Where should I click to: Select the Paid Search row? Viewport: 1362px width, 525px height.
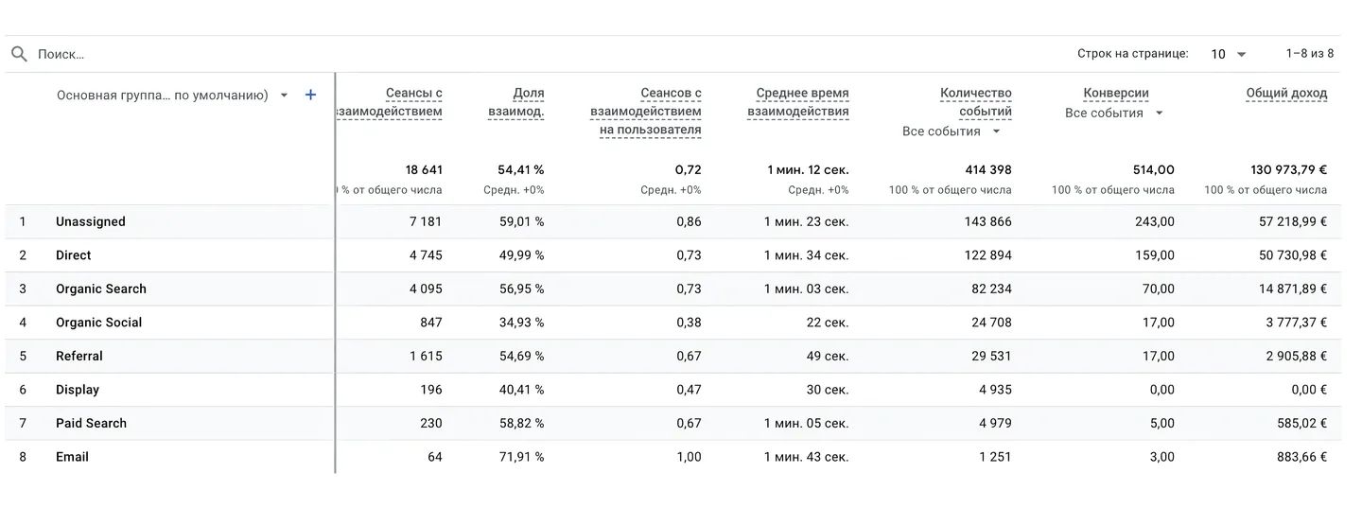[x=91, y=423]
